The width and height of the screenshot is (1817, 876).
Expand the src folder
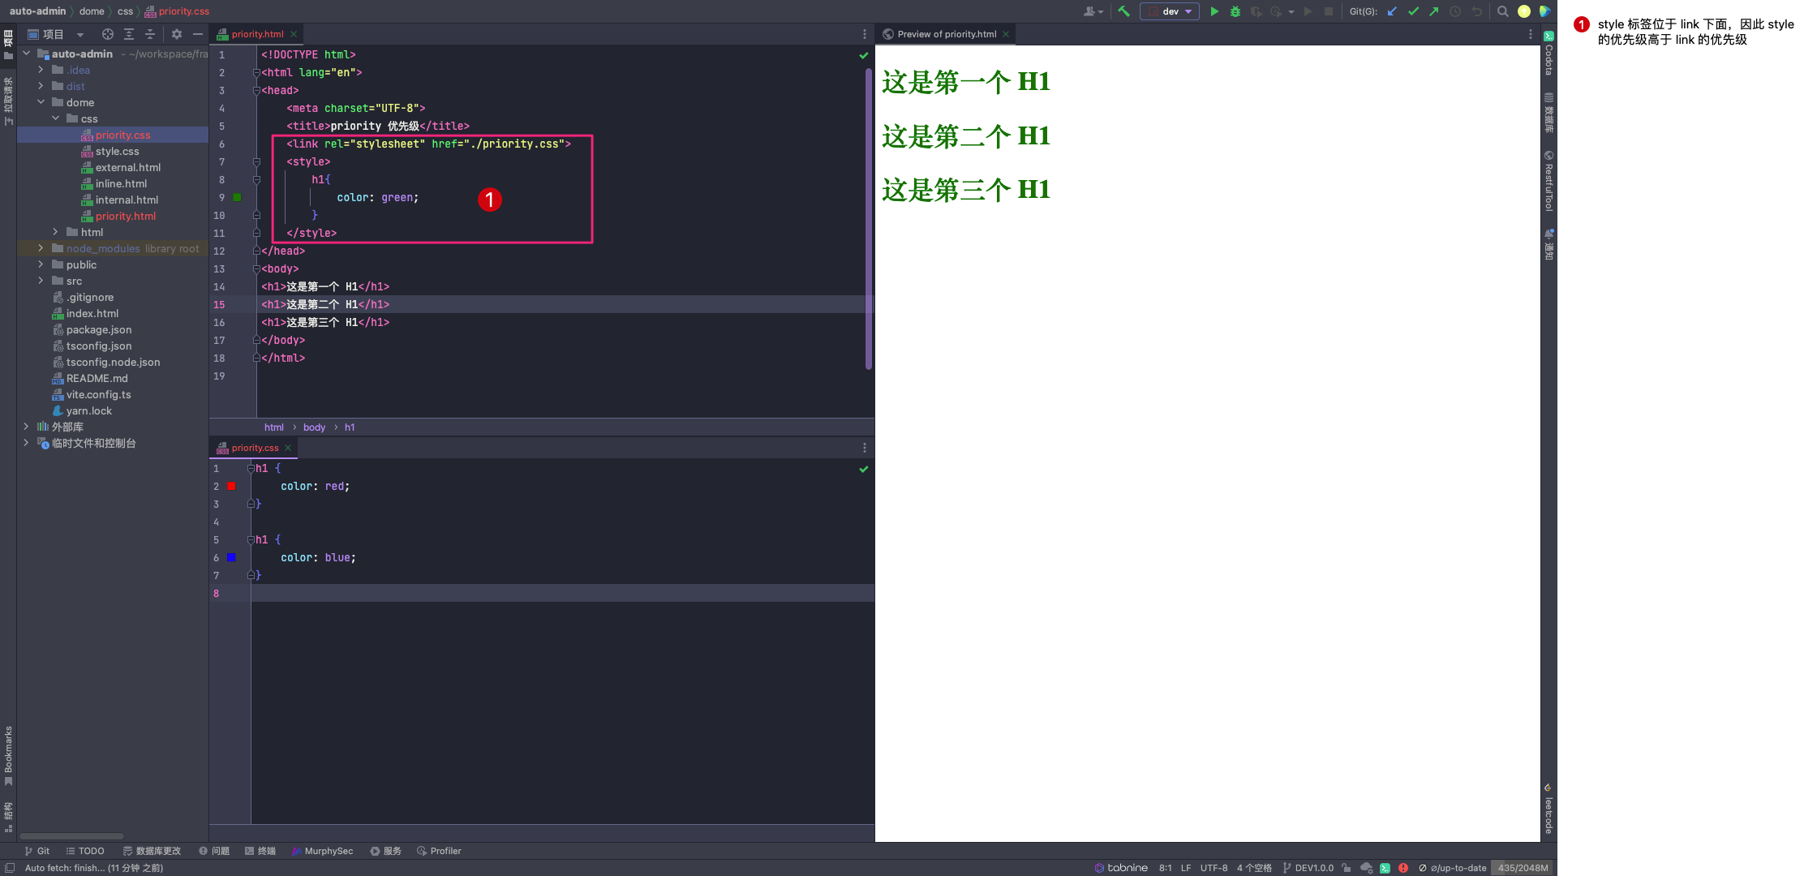41,281
